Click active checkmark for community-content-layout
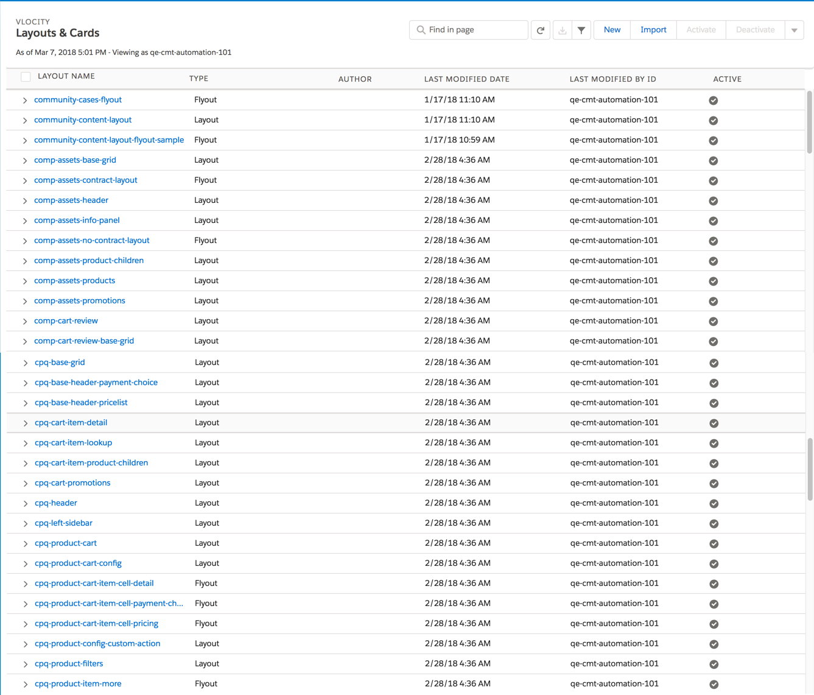Image resolution: width=814 pixels, height=695 pixels. [x=713, y=121]
